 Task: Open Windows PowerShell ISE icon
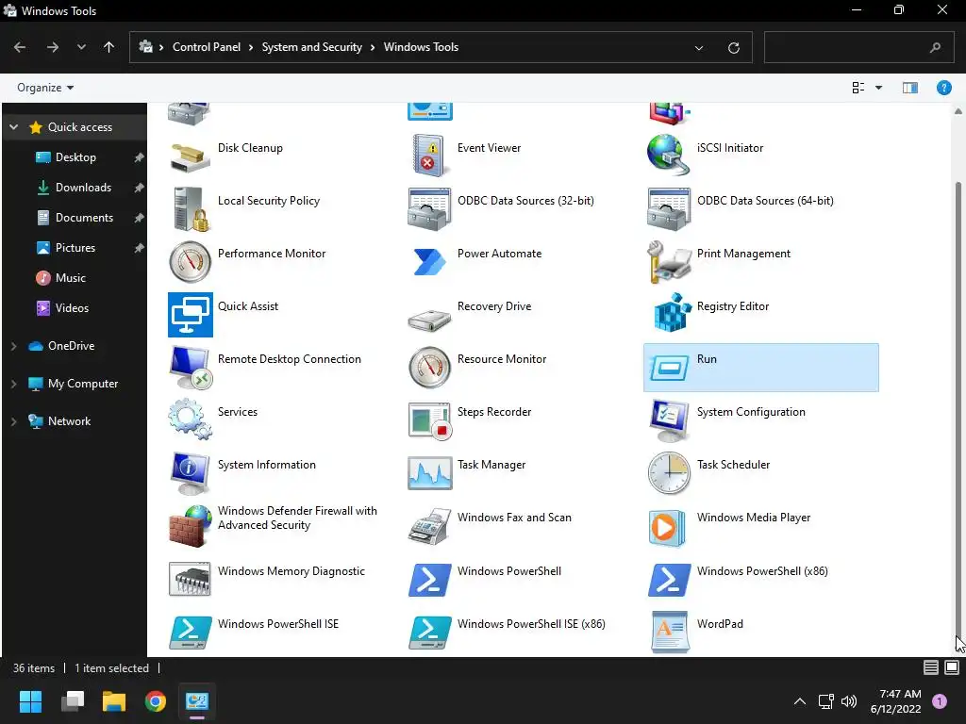tap(191, 633)
